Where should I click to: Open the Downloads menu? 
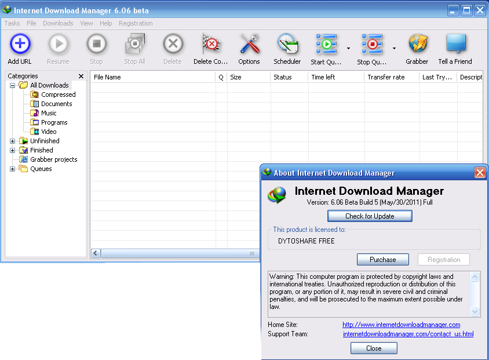[x=58, y=23]
